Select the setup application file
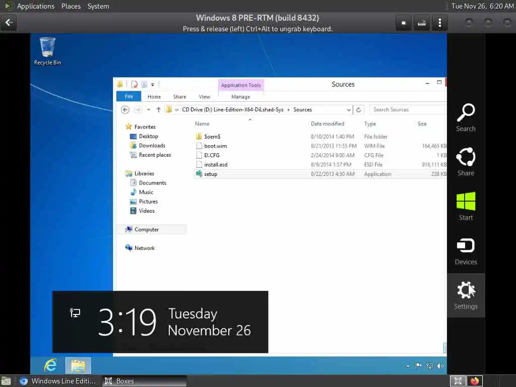516x387 pixels. coord(320,174)
